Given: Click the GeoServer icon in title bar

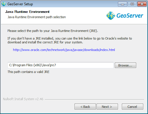Looking at the screenshot, I should [4, 4].
